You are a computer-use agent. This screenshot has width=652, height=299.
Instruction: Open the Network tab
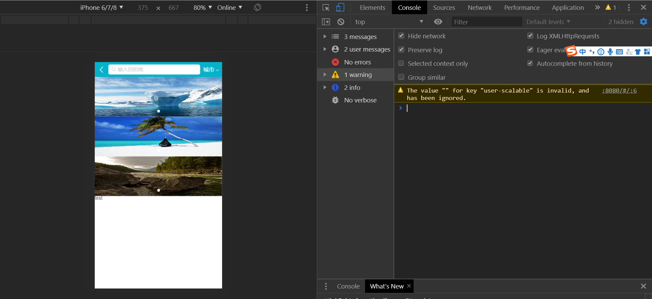[x=479, y=7]
